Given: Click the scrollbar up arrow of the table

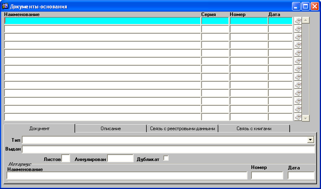Looking at the screenshot, I should coord(306,20).
